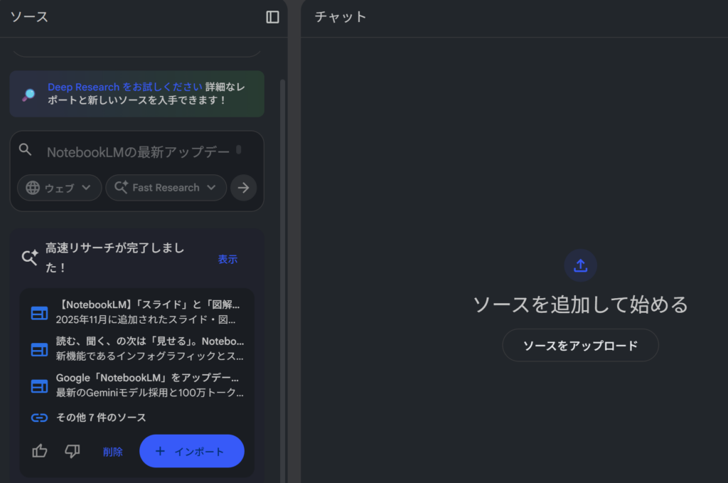Click the NotebookLM search input field

pos(139,152)
